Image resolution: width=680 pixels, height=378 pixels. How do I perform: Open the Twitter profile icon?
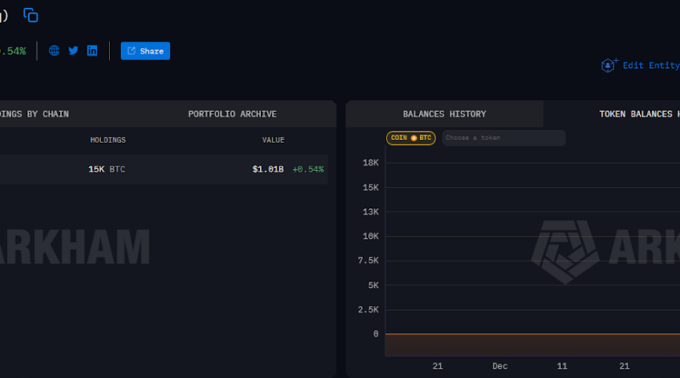pyautogui.click(x=73, y=51)
